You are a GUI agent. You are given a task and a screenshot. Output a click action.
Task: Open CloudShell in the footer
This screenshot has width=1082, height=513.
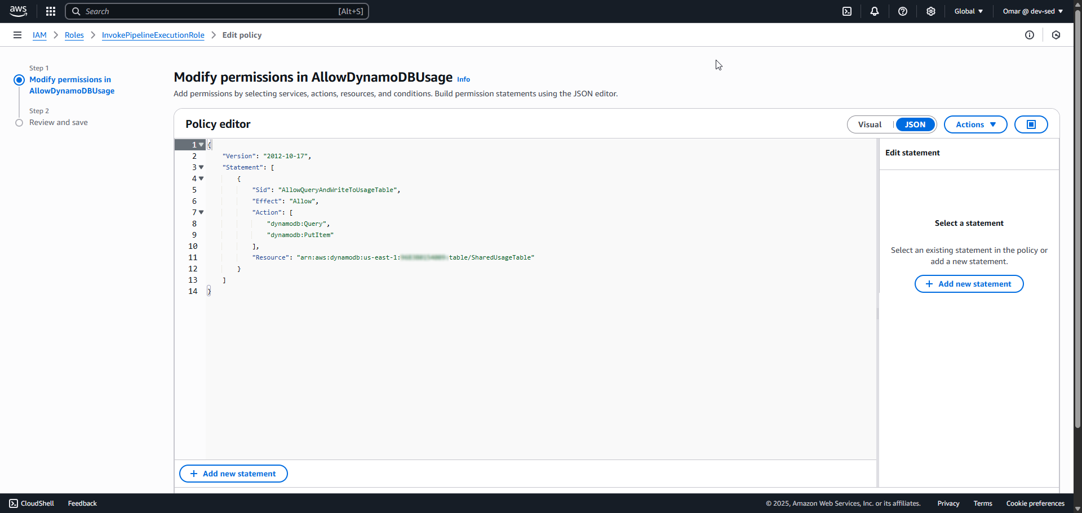point(32,503)
